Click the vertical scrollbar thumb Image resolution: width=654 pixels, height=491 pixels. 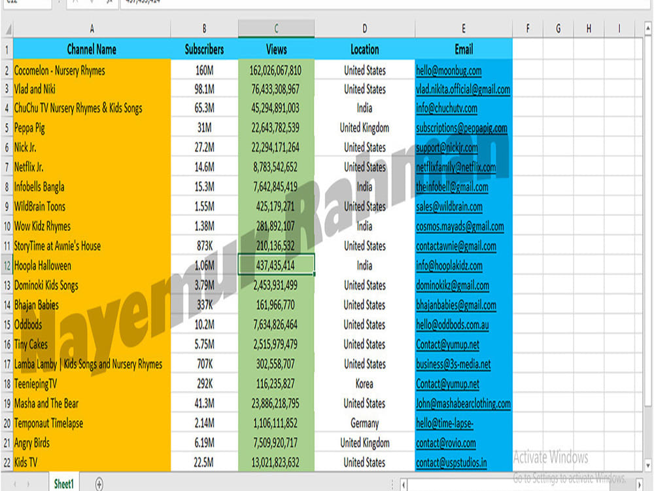coord(647,221)
